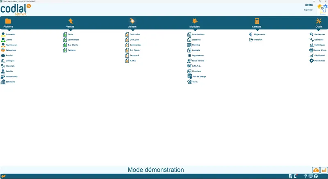Click the document icon in status bar

pyautogui.click(x=290, y=176)
